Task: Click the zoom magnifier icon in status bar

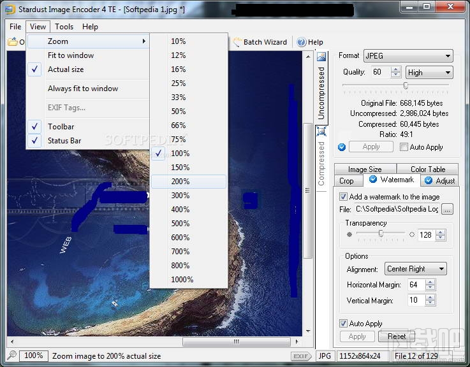Action: click(x=11, y=356)
